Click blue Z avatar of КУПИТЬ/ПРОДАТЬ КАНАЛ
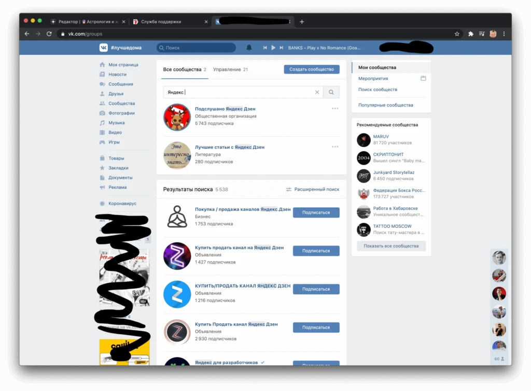This screenshot has height=391, width=531. 177,294
